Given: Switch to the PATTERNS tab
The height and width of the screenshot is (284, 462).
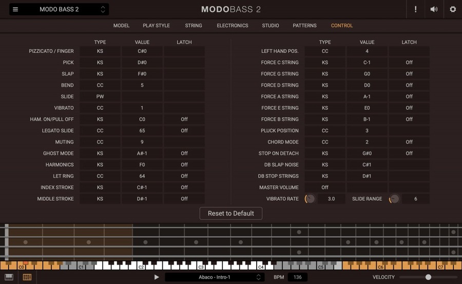Looking at the screenshot, I should pyautogui.click(x=304, y=26).
